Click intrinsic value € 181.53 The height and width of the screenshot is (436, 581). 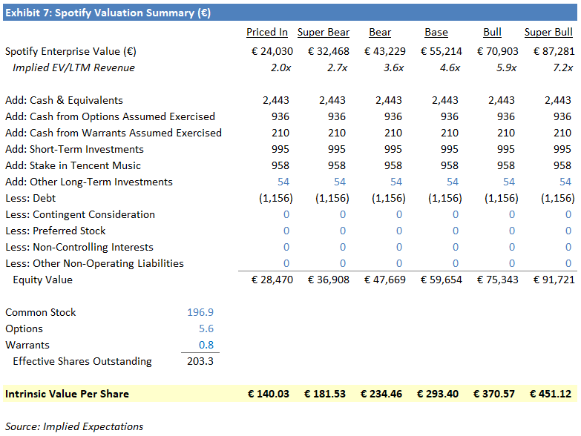[x=324, y=394]
